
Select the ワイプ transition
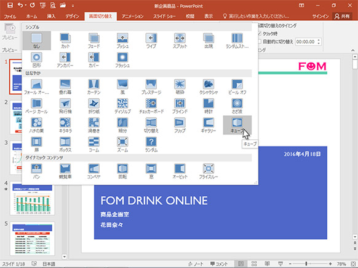151,40
